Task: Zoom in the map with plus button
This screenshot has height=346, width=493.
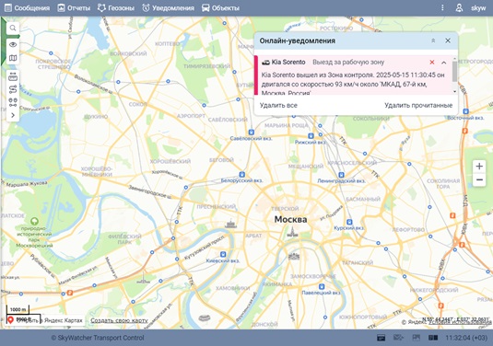Action: [x=479, y=166]
